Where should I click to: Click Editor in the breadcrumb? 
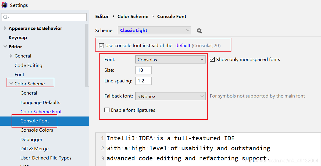pos(102,17)
